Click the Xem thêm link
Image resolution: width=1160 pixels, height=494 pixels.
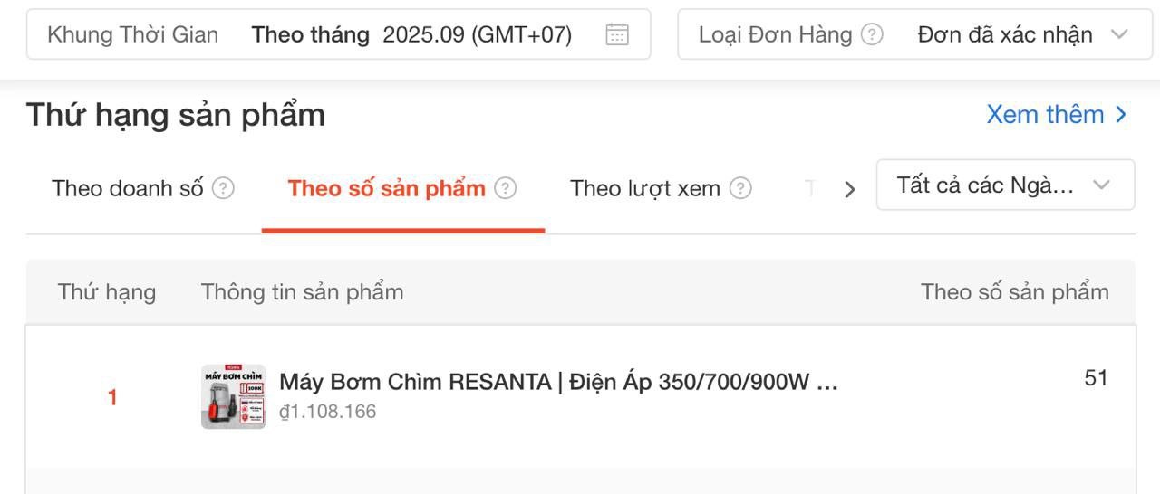point(1056,115)
